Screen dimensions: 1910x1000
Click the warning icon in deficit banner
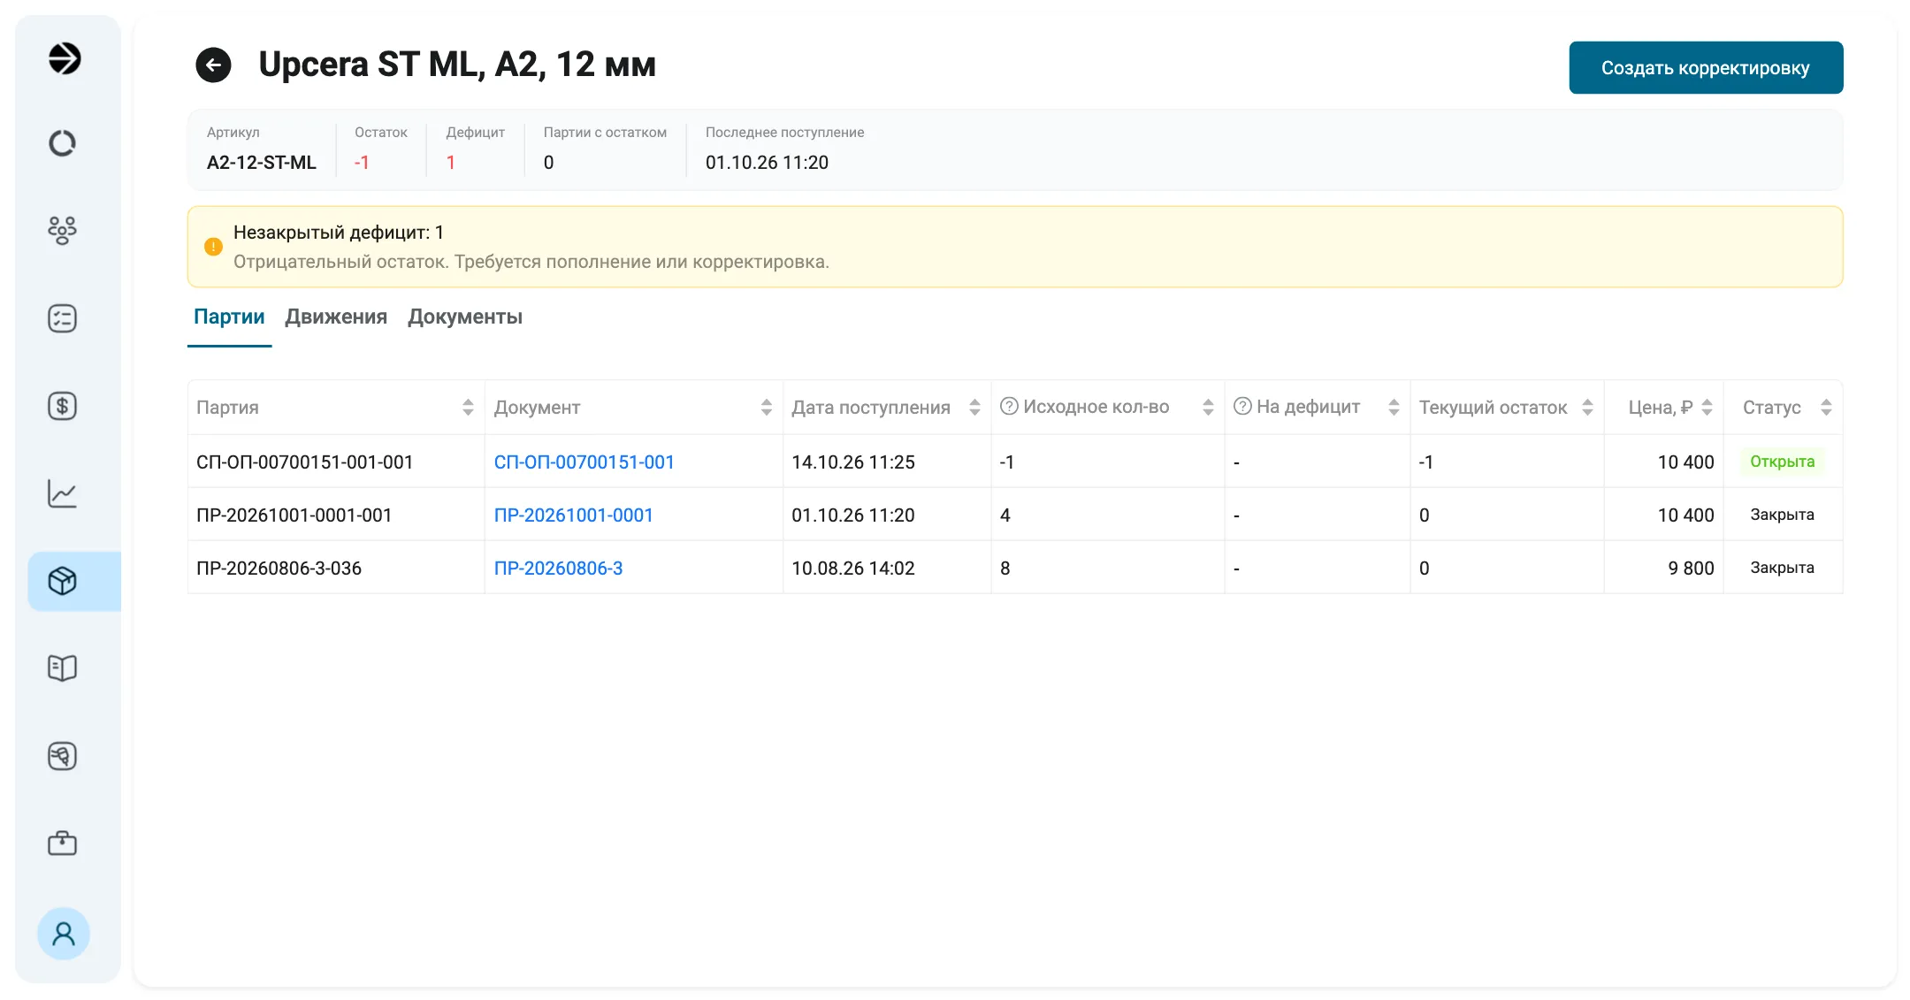click(x=213, y=247)
